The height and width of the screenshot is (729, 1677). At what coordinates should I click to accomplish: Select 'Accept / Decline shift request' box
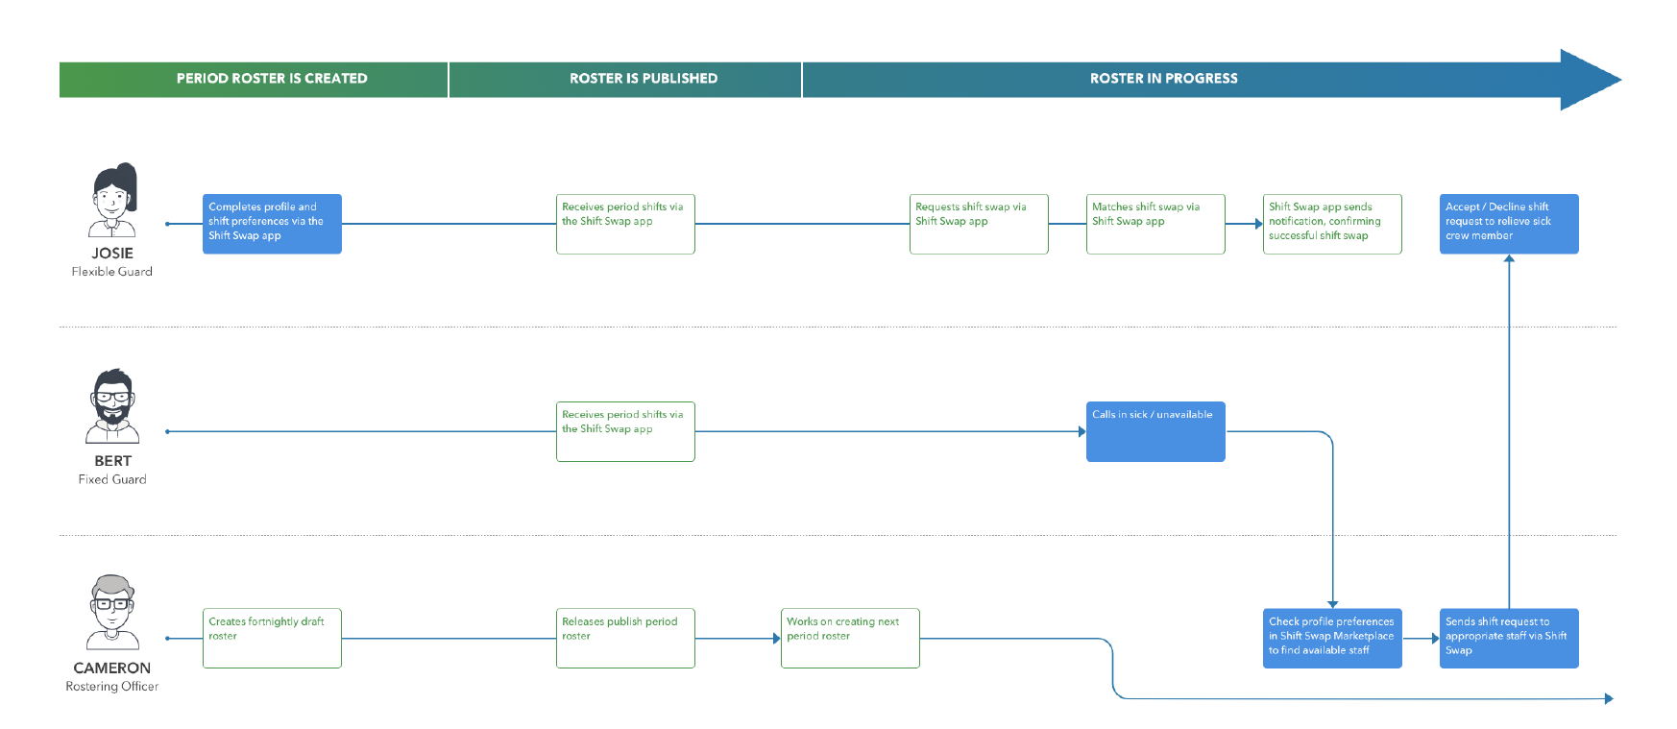pos(1509,224)
